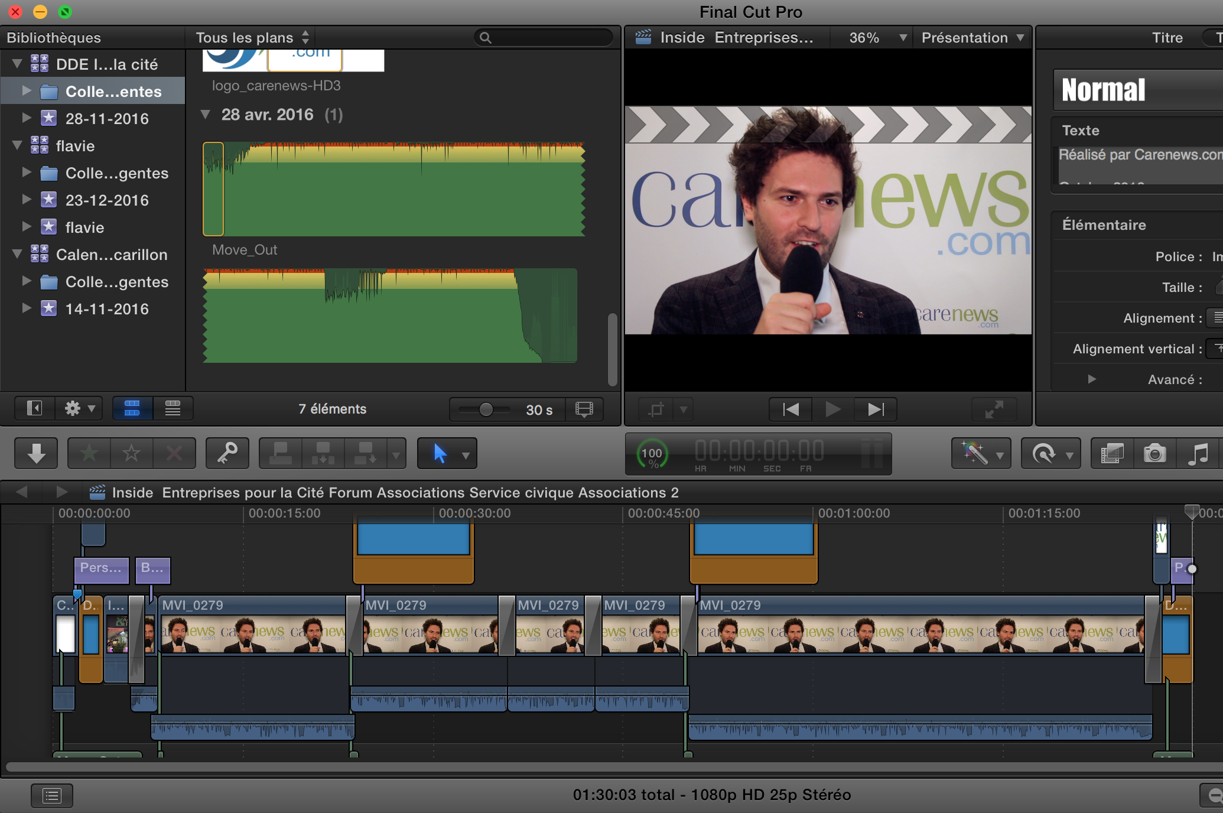The image size is (1223, 813).
Task: Click the Bibliothèques header
Action: pos(54,38)
